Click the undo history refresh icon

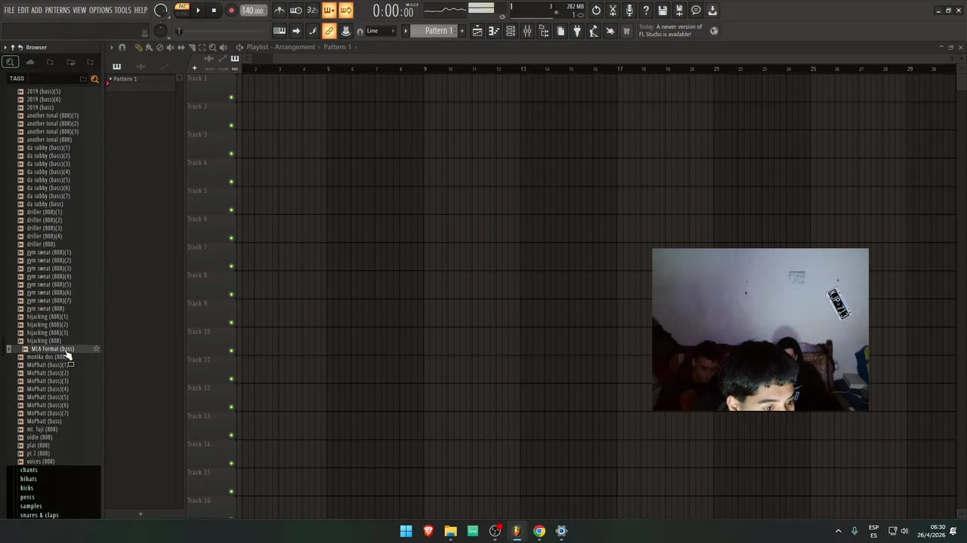[596, 11]
